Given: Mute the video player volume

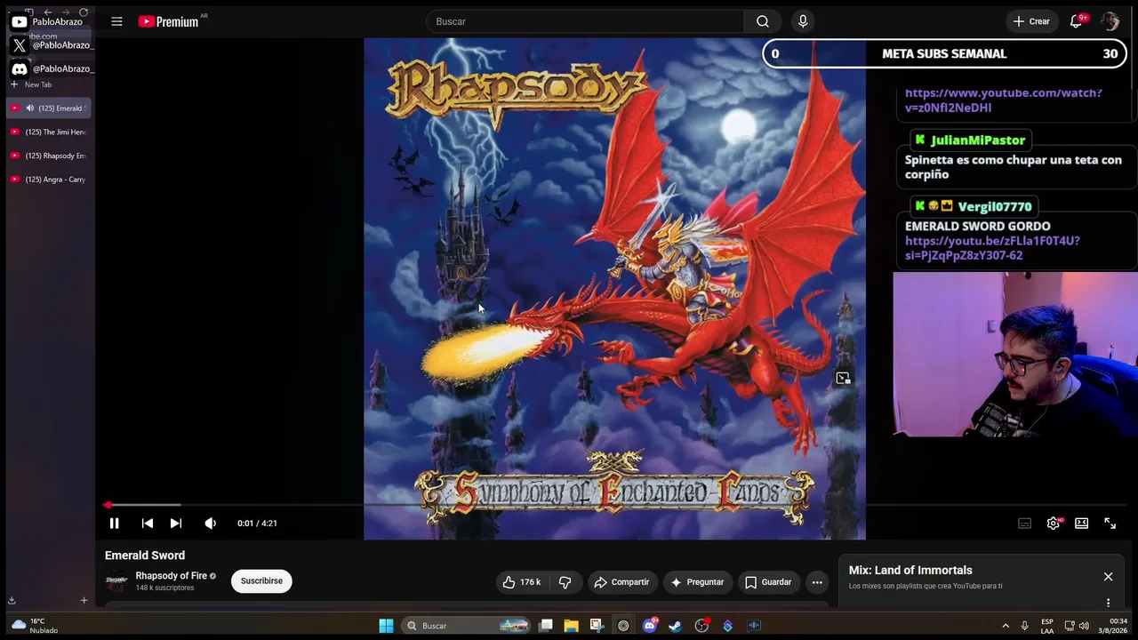Looking at the screenshot, I should tap(210, 524).
